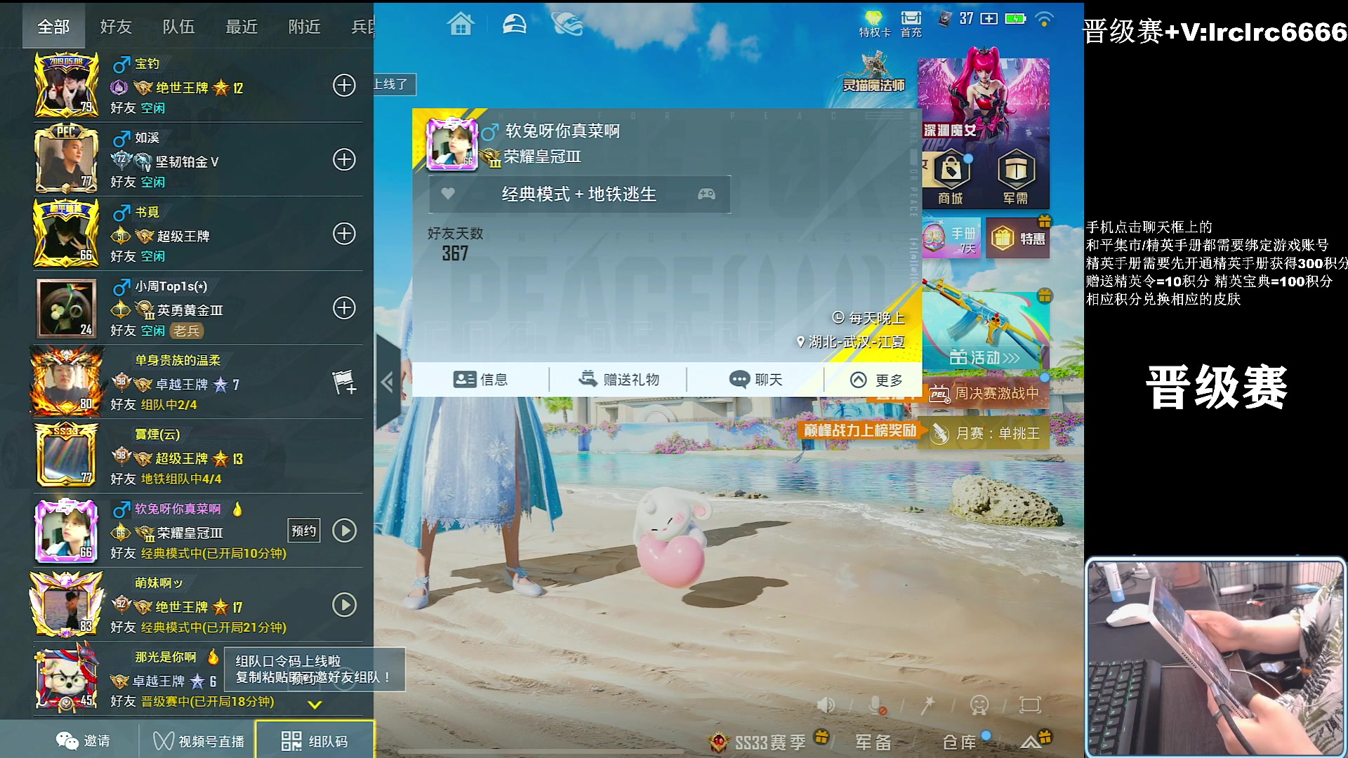Screen dimensions: 1348x758
Task: Switch to the 附近 tab
Action: tap(305, 27)
